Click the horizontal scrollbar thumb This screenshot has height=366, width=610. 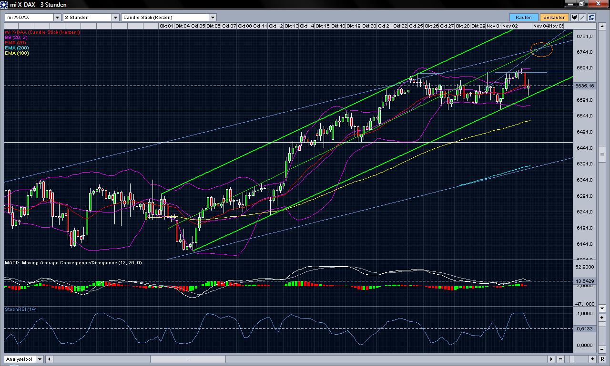pos(188,359)
